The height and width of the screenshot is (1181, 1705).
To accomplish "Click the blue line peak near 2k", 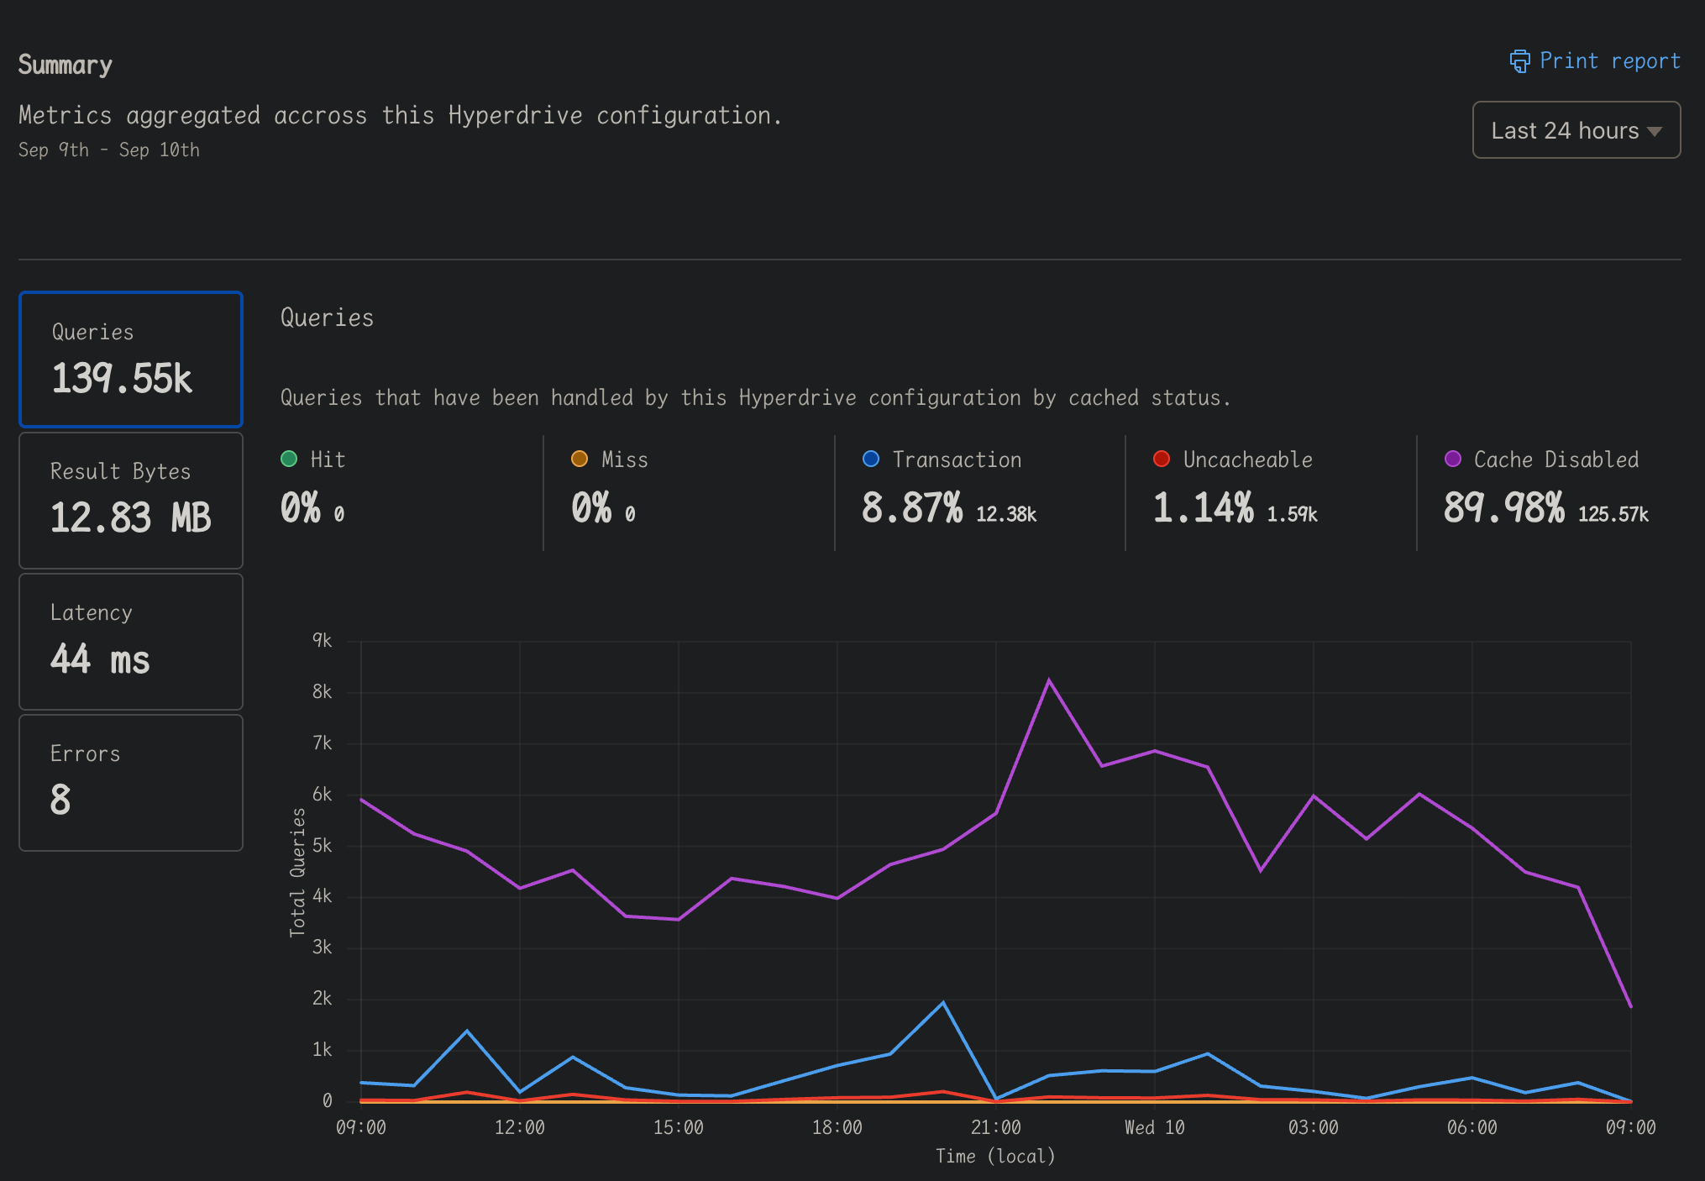I will coord(943,1003).
